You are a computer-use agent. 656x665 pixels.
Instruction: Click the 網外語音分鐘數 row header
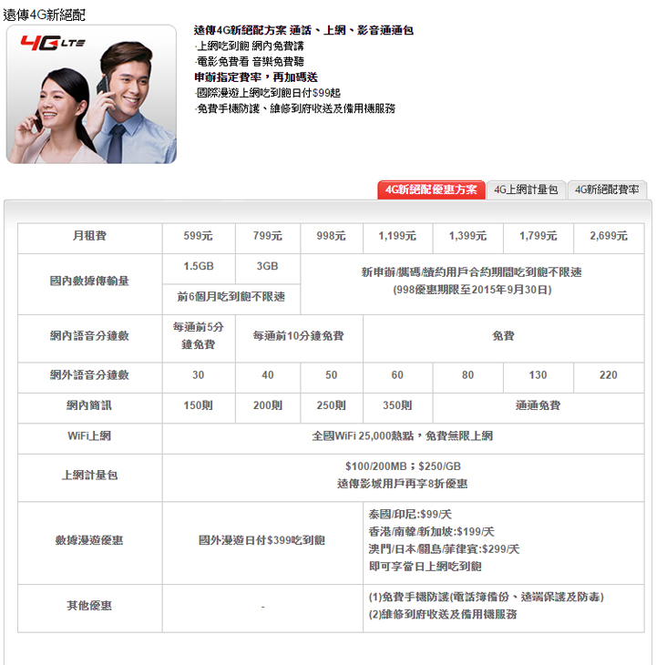[89, 375]
